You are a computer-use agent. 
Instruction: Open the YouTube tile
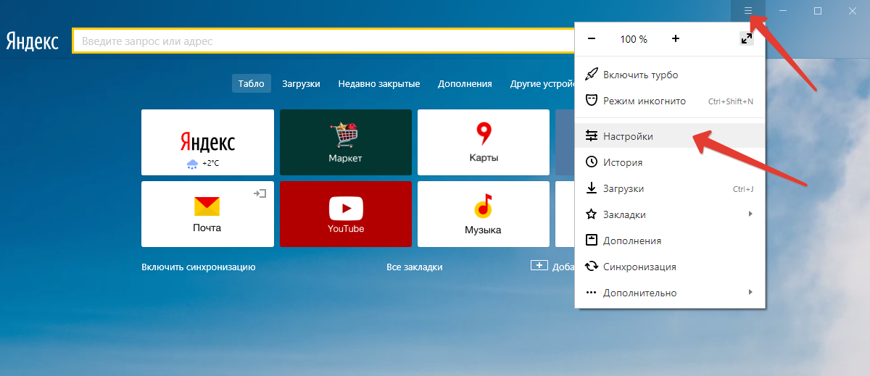346,214
